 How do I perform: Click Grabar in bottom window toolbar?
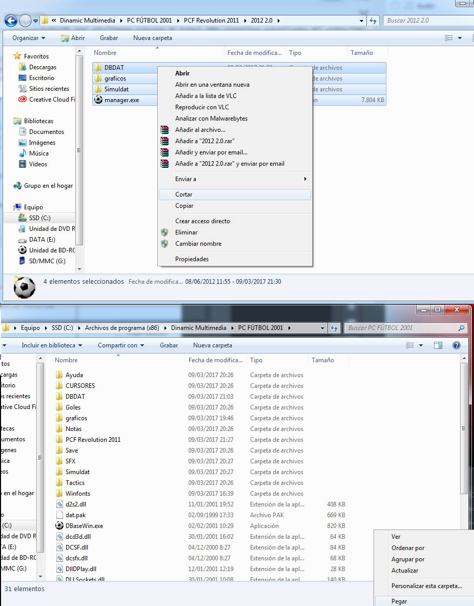point(169,345)
